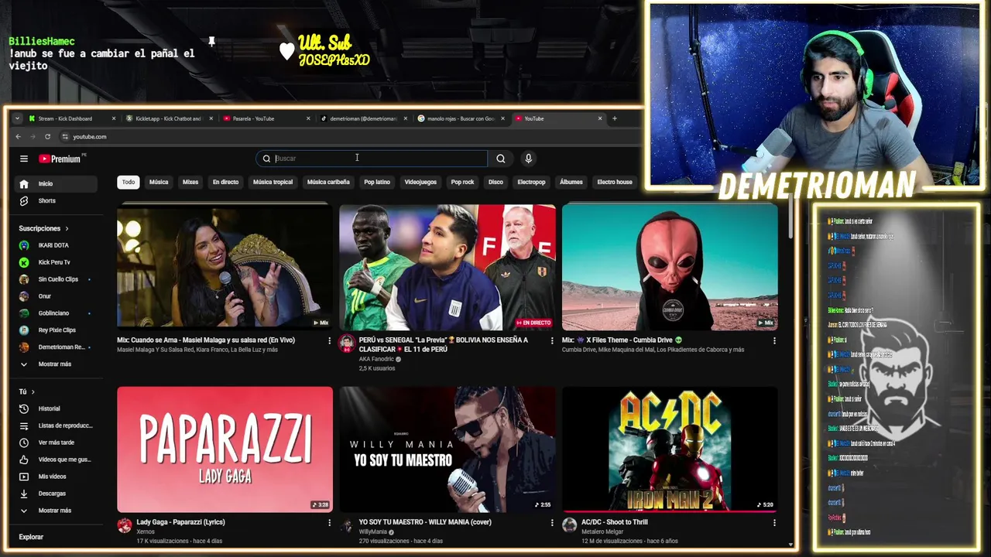Select the Música tropical chip
Image resolution: width=991 pixels, height=557 pixels.
273,183
